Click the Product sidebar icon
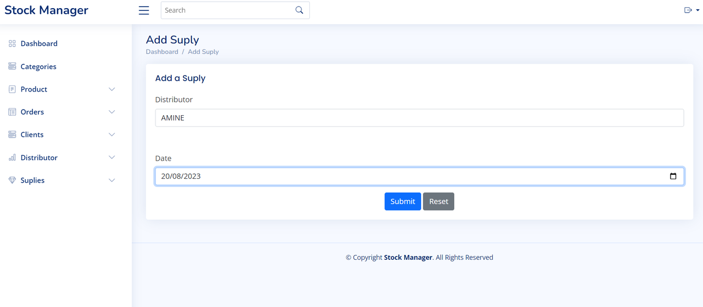This screenshot has height=307, width=703. [12, 89]
